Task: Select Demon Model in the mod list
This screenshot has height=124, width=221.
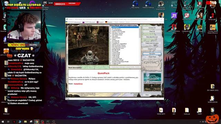Action: click(116, 54)
